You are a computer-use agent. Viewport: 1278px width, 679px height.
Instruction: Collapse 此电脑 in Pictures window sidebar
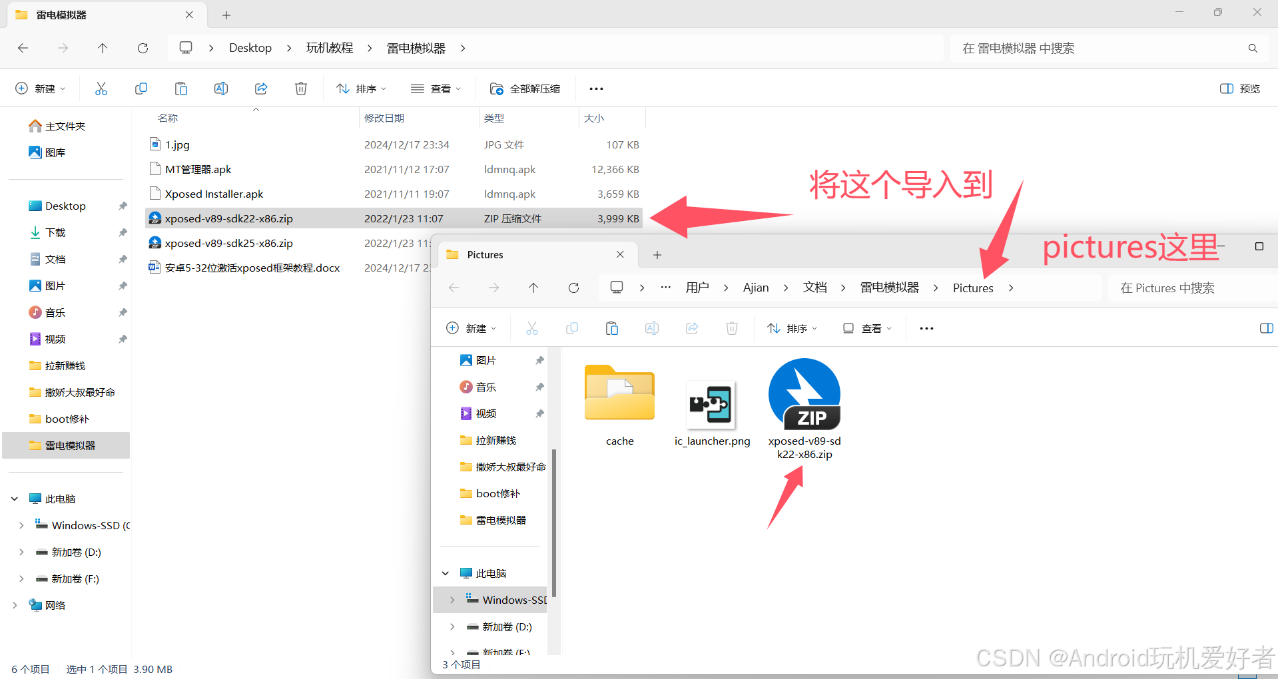pos(446,573)
